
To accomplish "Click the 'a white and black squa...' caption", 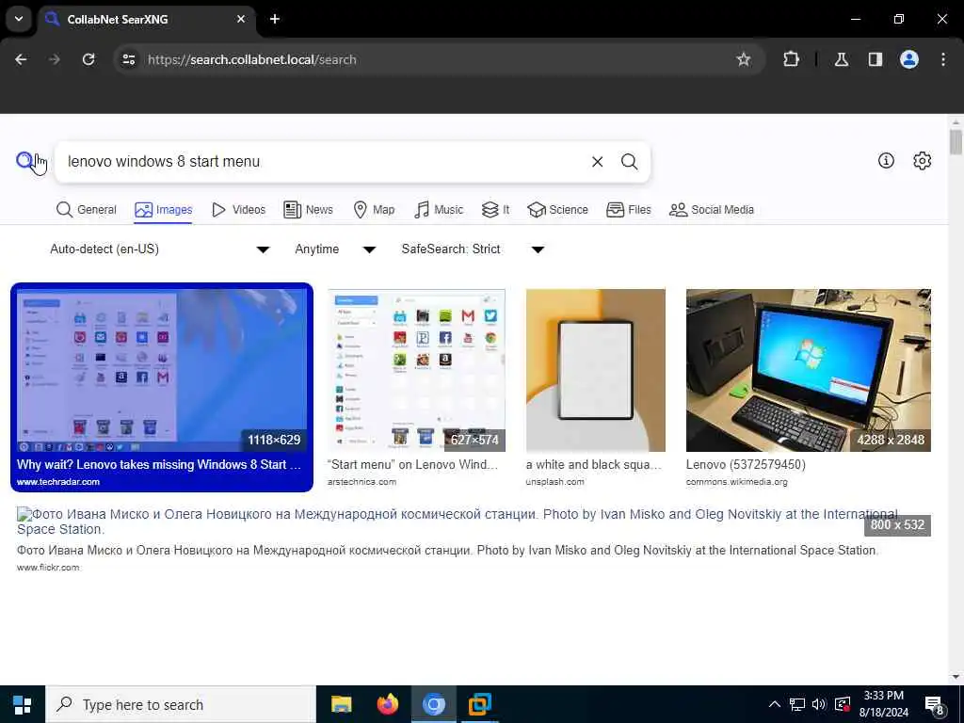I will 593,465.
